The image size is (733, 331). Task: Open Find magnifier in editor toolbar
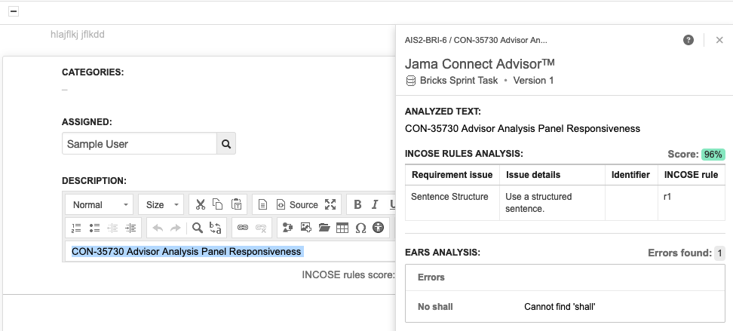(197, 227)
